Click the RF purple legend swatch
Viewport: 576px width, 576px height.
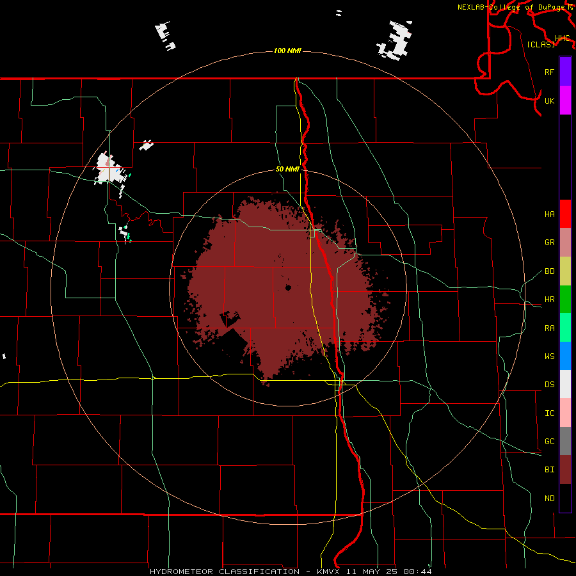coord(565,72)
